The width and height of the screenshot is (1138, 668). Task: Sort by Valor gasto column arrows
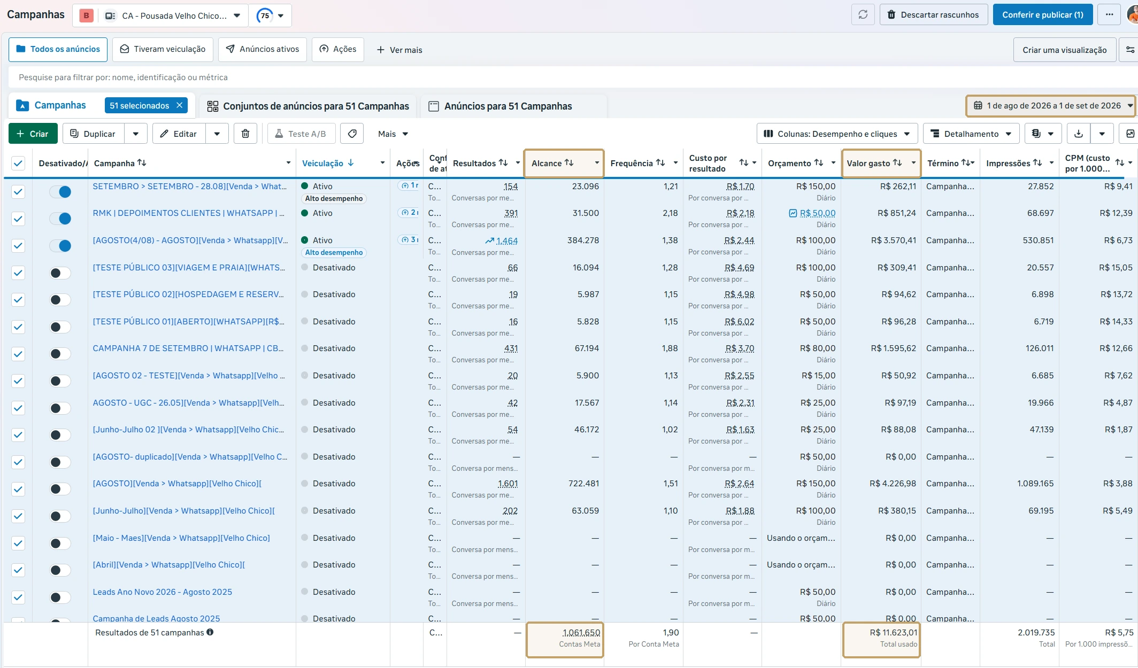coord(897,162)
